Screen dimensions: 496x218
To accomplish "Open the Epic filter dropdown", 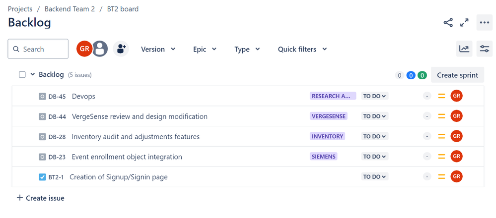I will tap(205, 49).
